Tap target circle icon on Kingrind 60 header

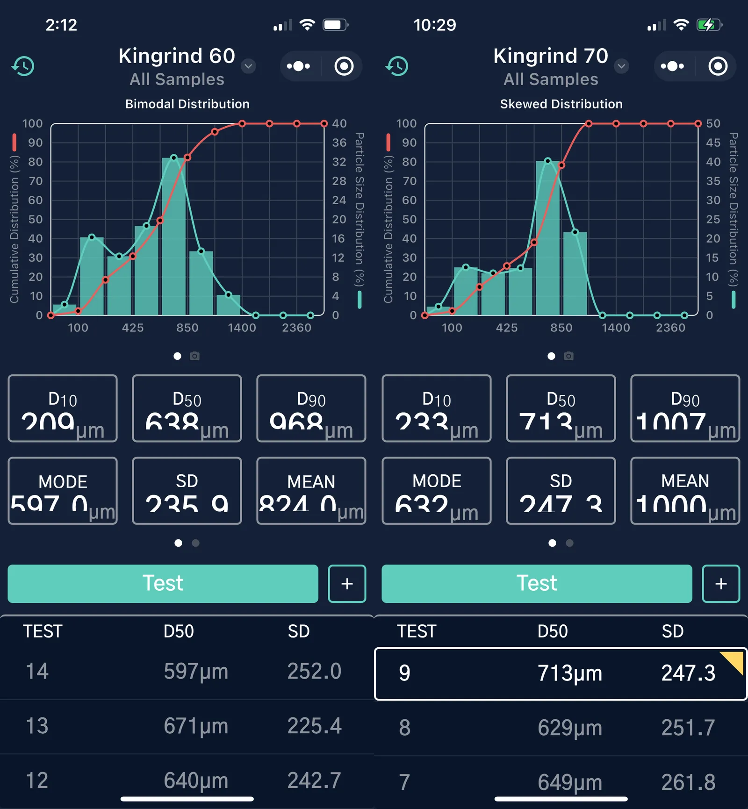pos(344,66)
